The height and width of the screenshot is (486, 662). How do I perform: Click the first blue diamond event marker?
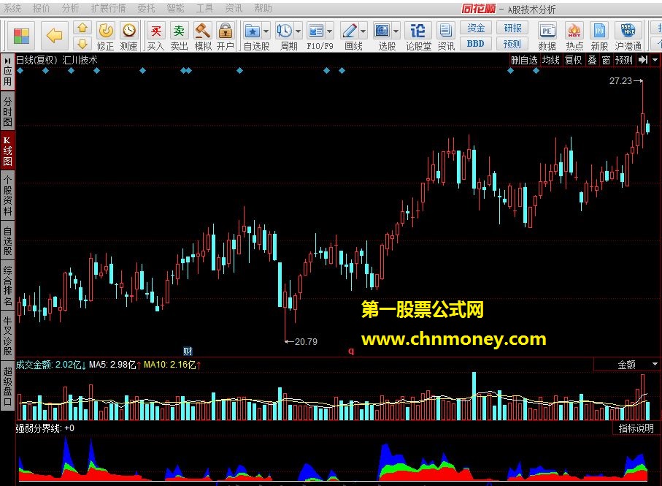(x=20, y=71)
